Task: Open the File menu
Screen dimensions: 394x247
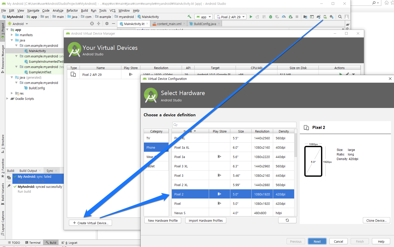Action: [x=4, y=10]
